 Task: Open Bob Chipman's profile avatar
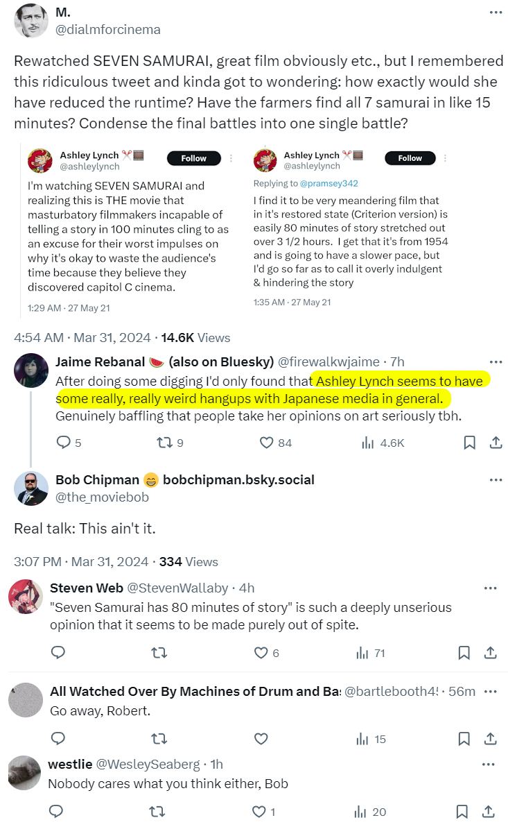tap(30, 488)
